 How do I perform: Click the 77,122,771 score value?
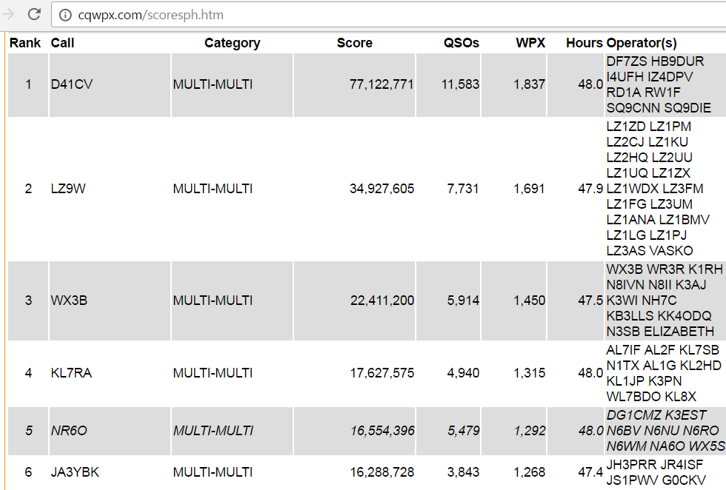click(382, 84)
